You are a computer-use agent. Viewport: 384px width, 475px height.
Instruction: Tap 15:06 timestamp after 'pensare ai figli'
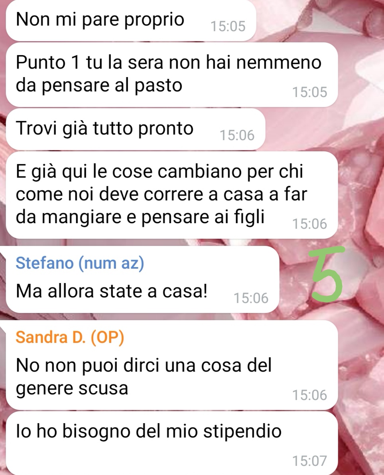(x=309, y=224)
